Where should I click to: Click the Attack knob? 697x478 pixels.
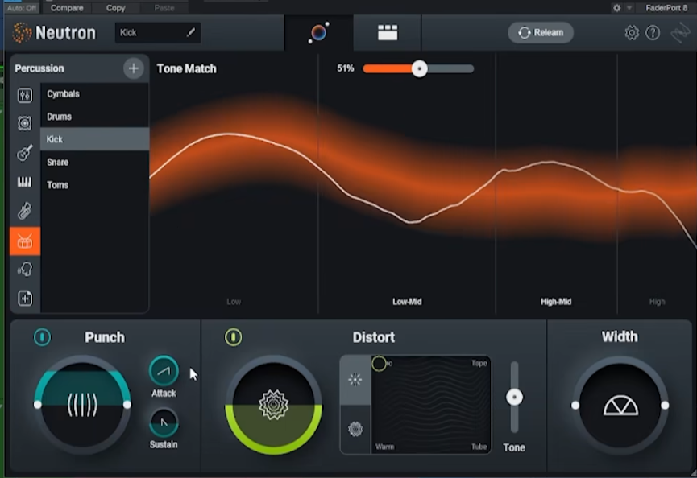tap(164, 371)
